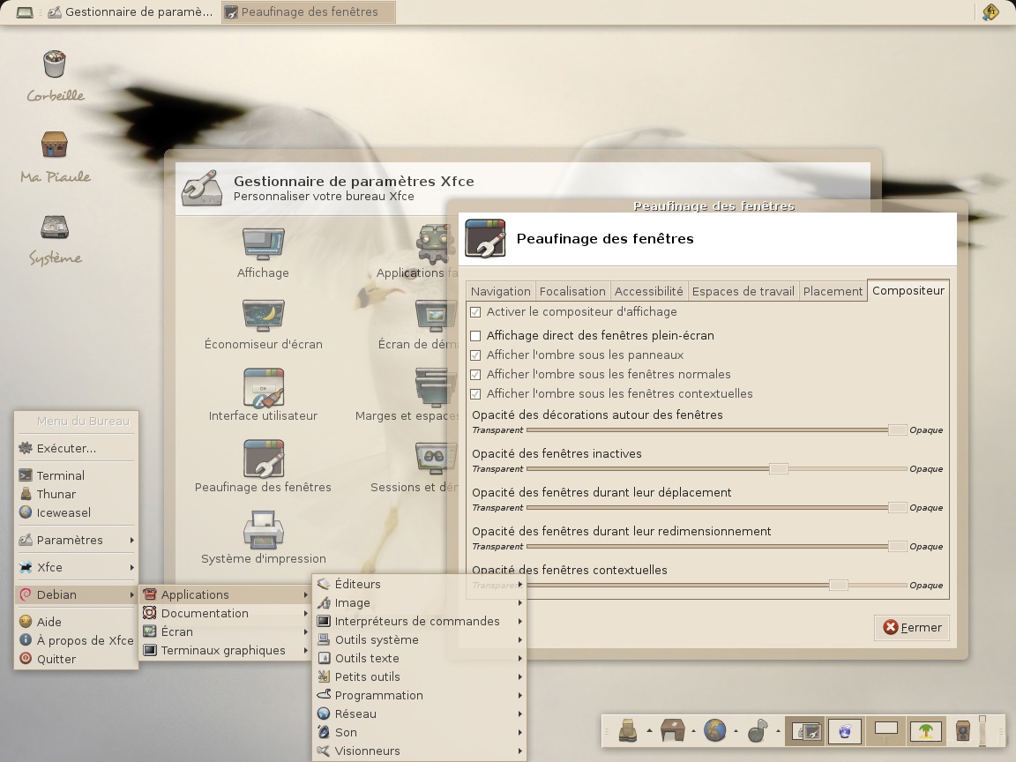Enable Affichage direct des fenêtres plein-écran
Viewport: 1016px width, 762px height.
tap(475, 336)
